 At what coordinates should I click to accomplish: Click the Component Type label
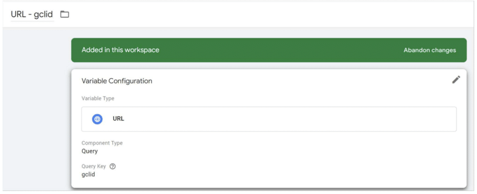102,143
